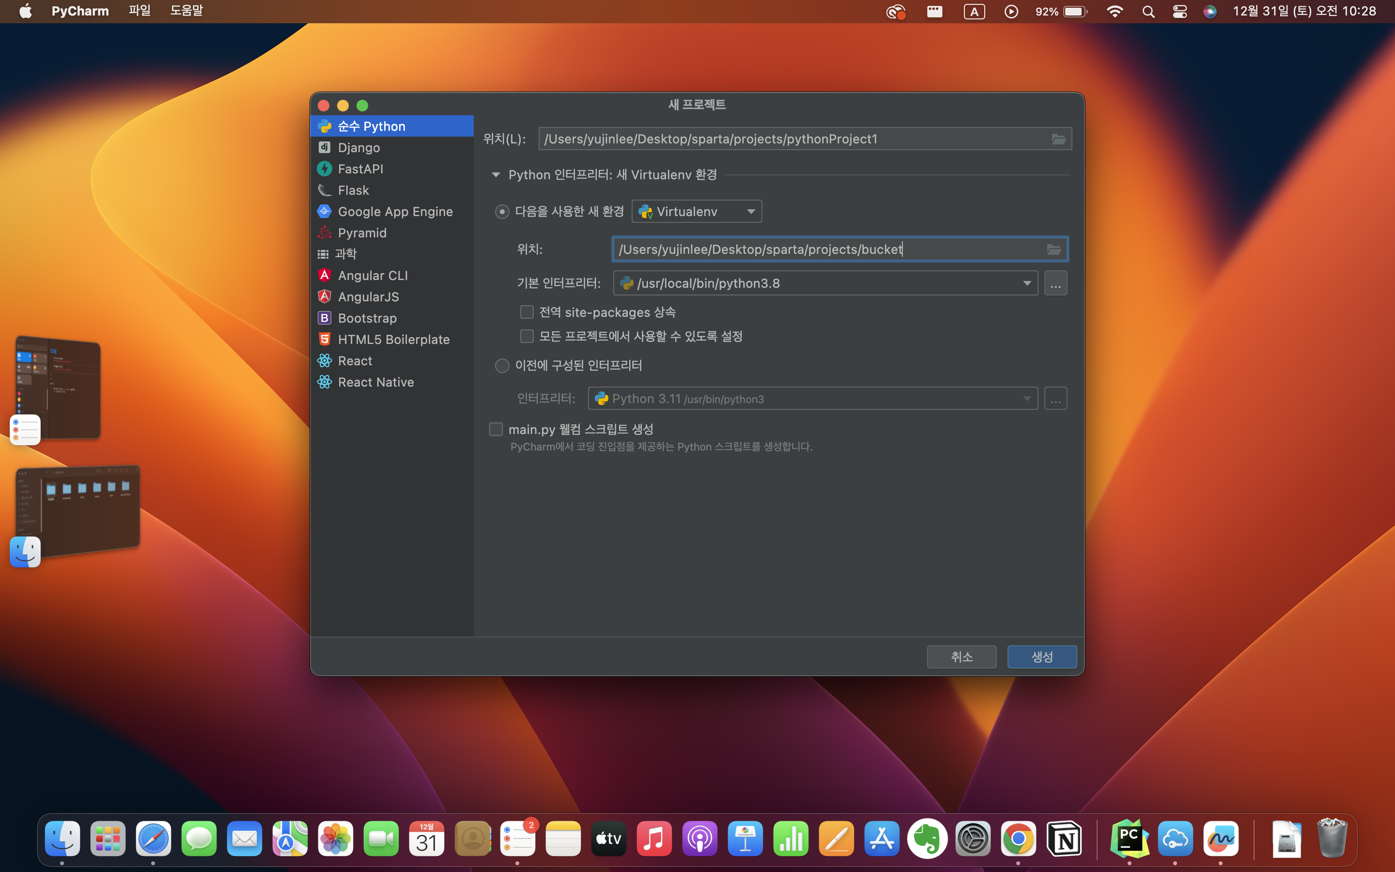Screen dimensions: 1395x872
Task: Select the 다음을 사용한 새 환경 radio button
Action: [x=502, y=212]
